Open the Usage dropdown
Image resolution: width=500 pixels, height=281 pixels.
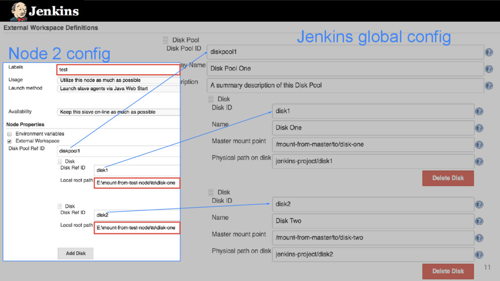(118, 80)
